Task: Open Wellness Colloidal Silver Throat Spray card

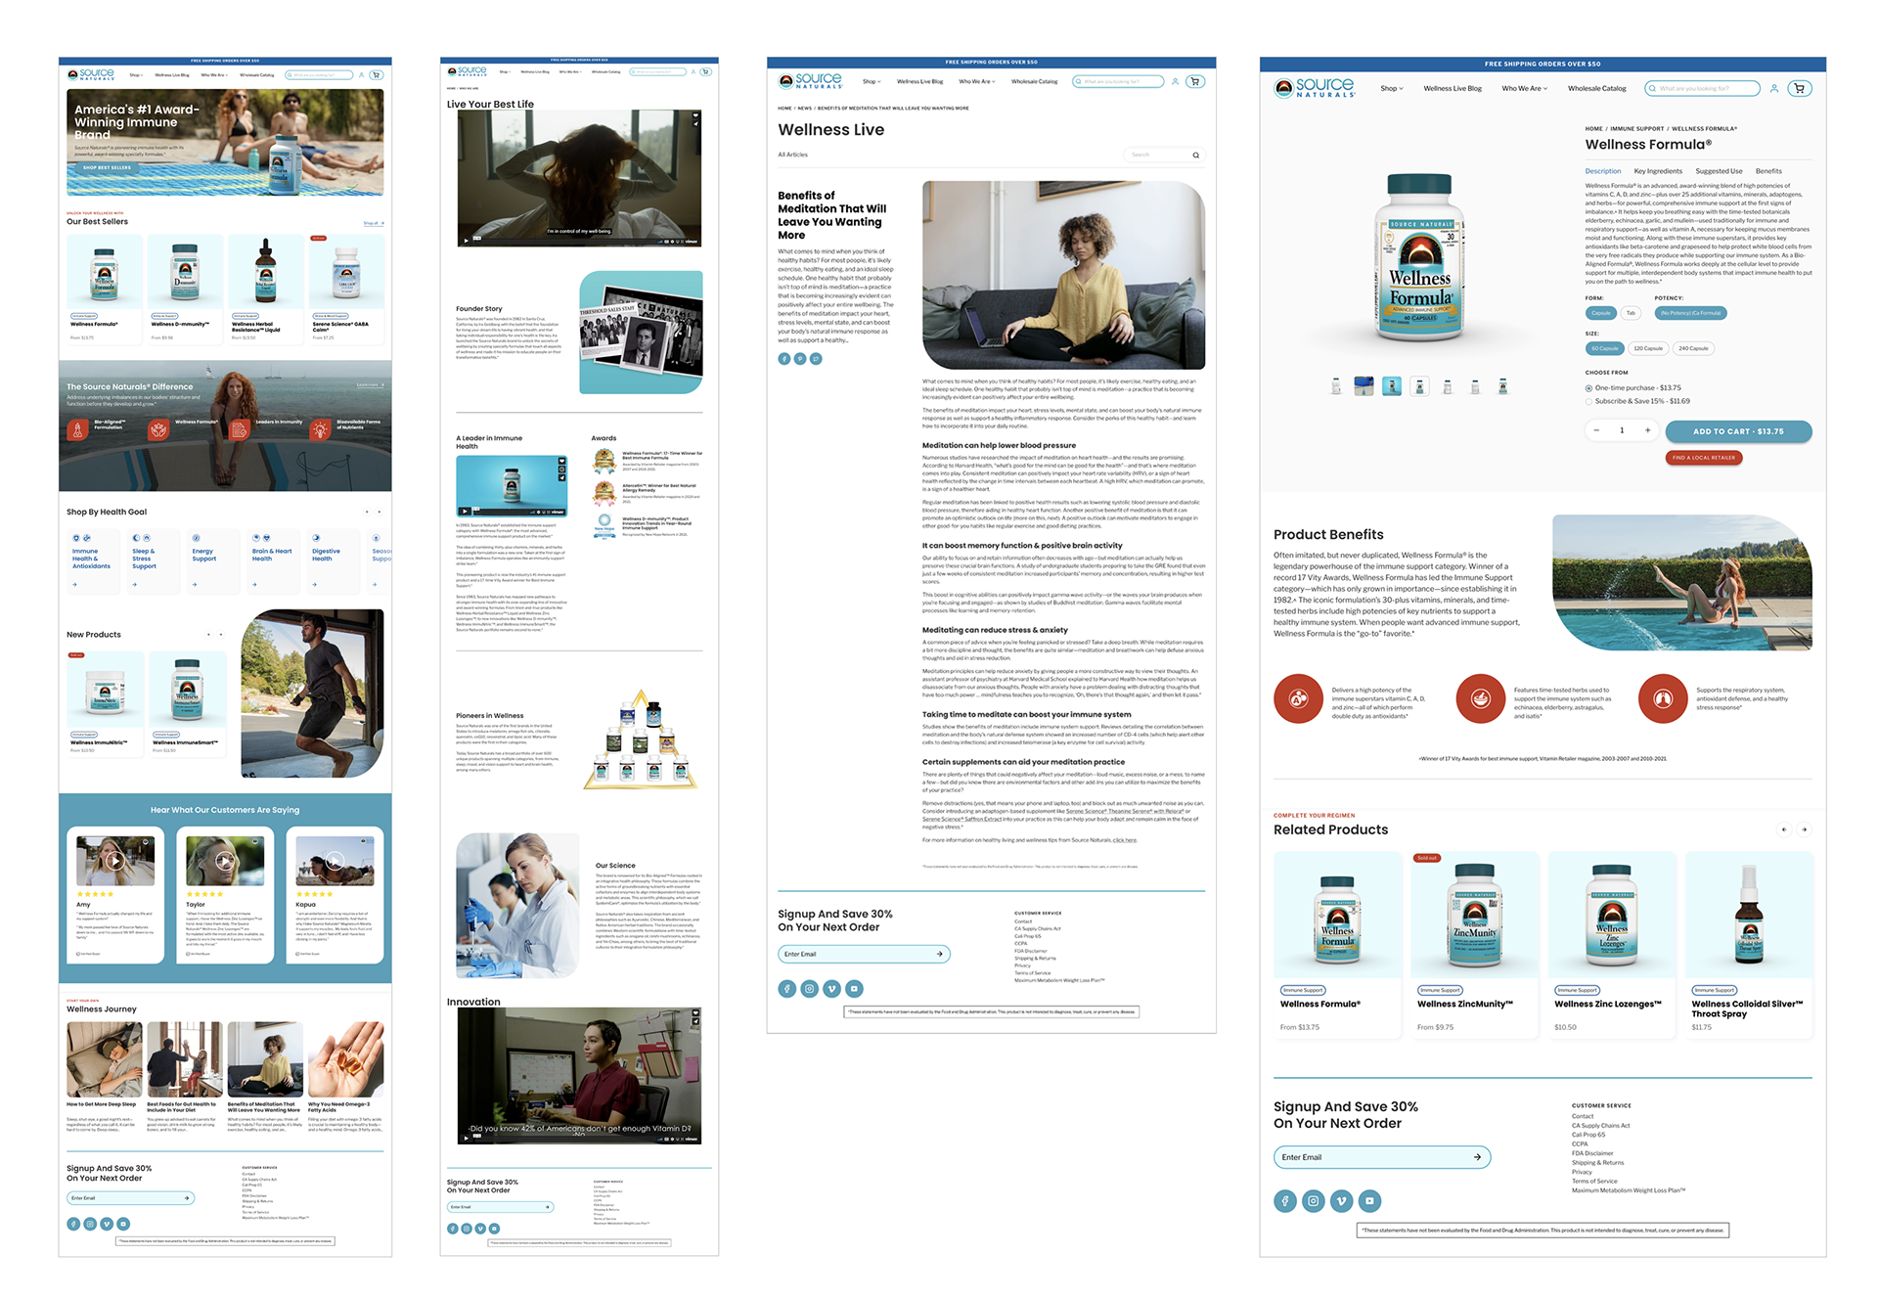Action: (1748, 944)
